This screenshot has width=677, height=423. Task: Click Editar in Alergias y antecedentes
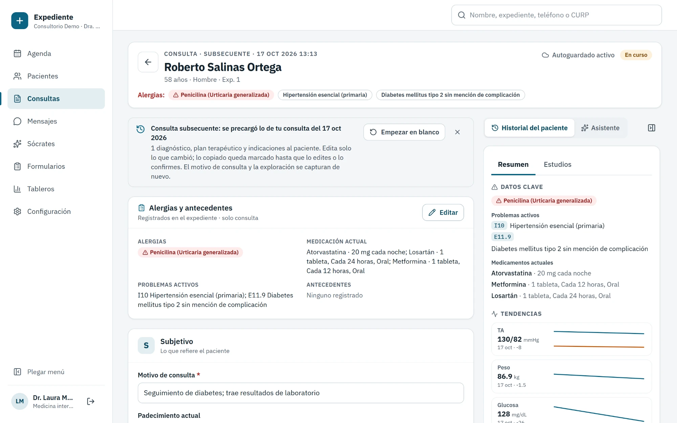click(443, 213)
